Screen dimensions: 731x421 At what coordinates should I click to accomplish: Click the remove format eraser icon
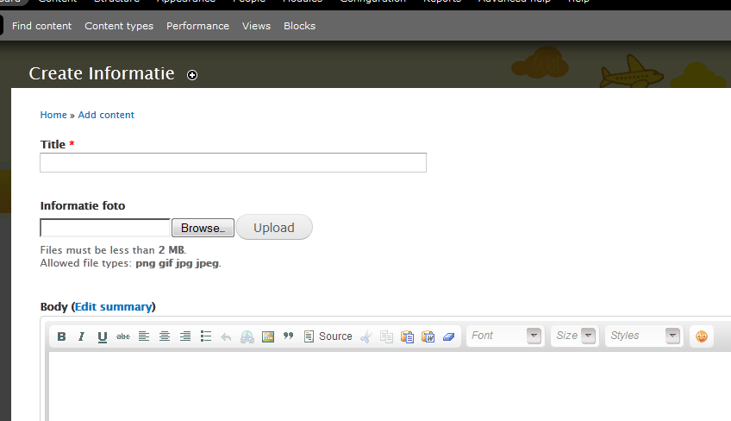(x=448, y=336)
